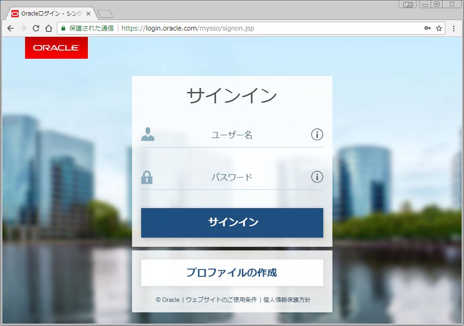Click the login.oracle.com URL in address bar
Image resolution: width=464 pixels, height=326 pixels.
click(x=188, y=28)
